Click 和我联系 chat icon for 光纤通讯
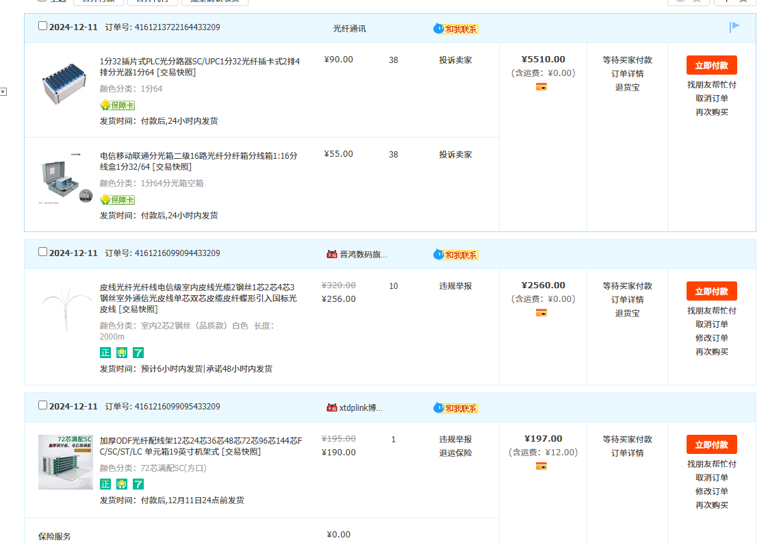Screen dimensions: 768x545 click(x=456, y=29)
